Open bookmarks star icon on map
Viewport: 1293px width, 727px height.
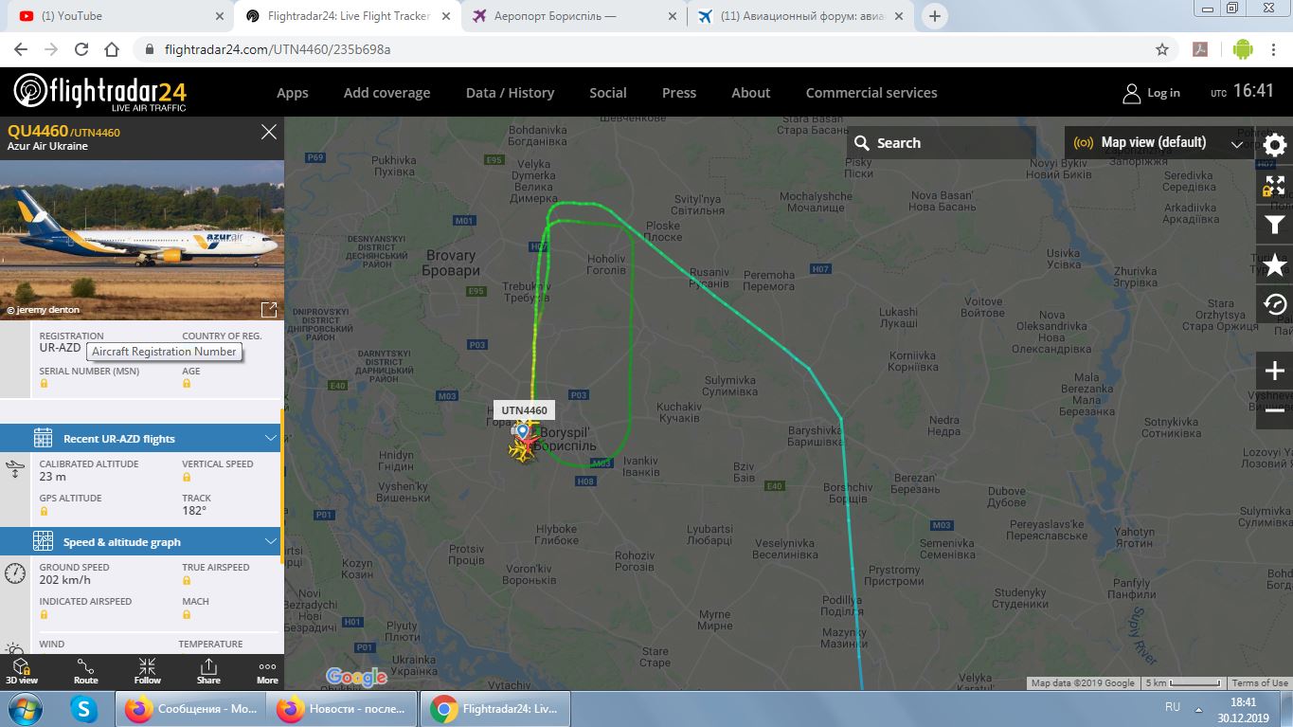[x=1275, y=264]
